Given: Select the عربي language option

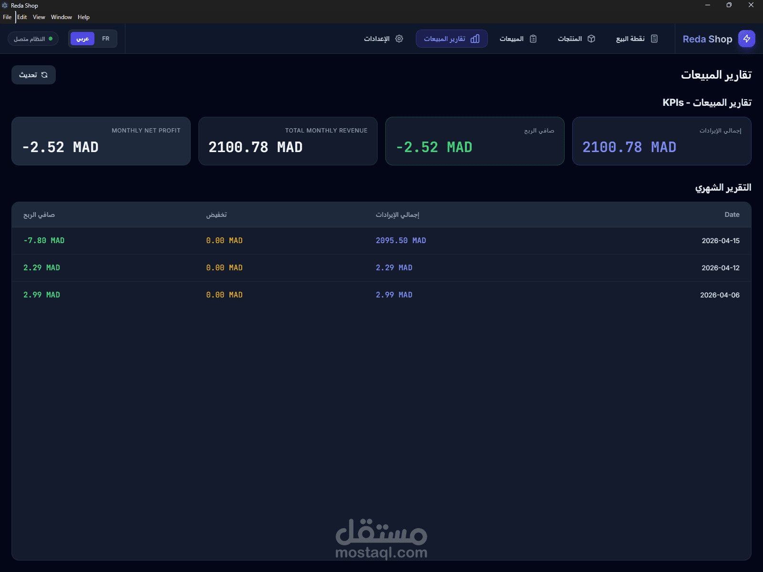Looking at the screenshot, I should (x=82, y=39).
